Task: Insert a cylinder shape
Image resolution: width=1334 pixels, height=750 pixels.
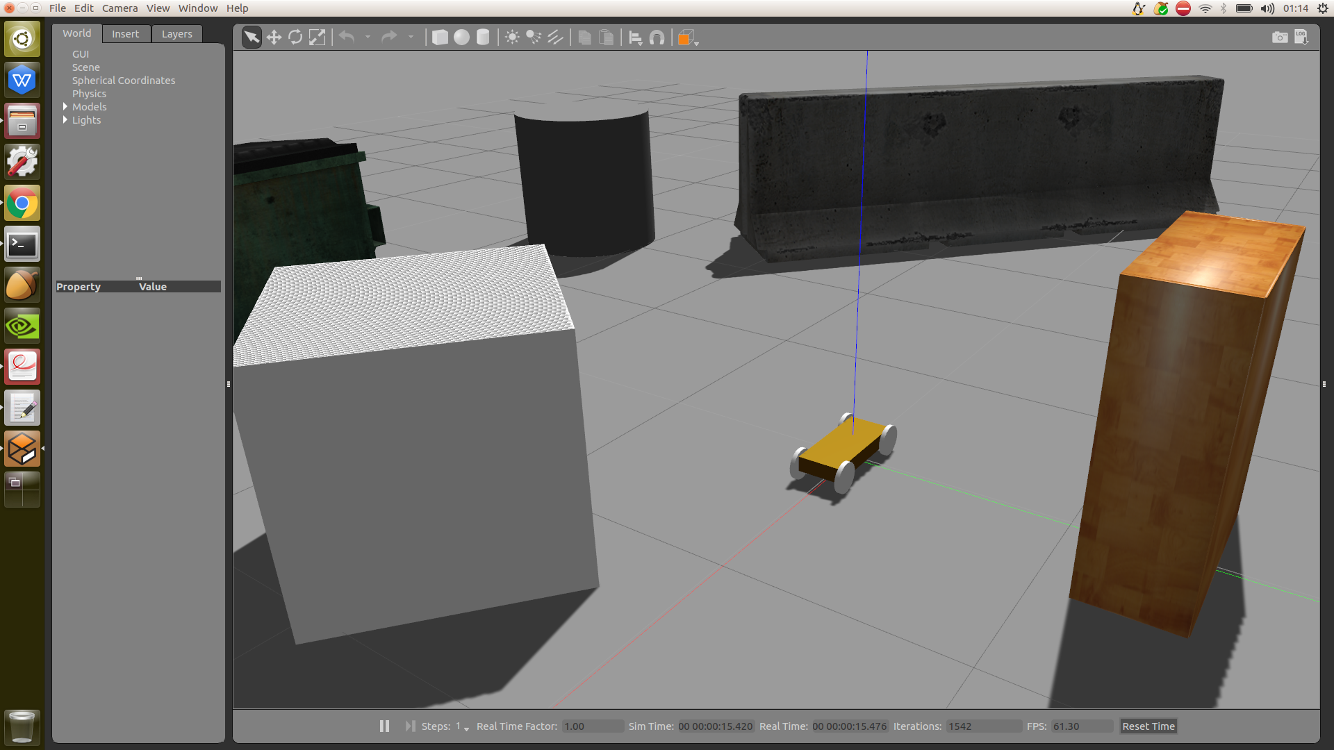Action: point(483,37)
